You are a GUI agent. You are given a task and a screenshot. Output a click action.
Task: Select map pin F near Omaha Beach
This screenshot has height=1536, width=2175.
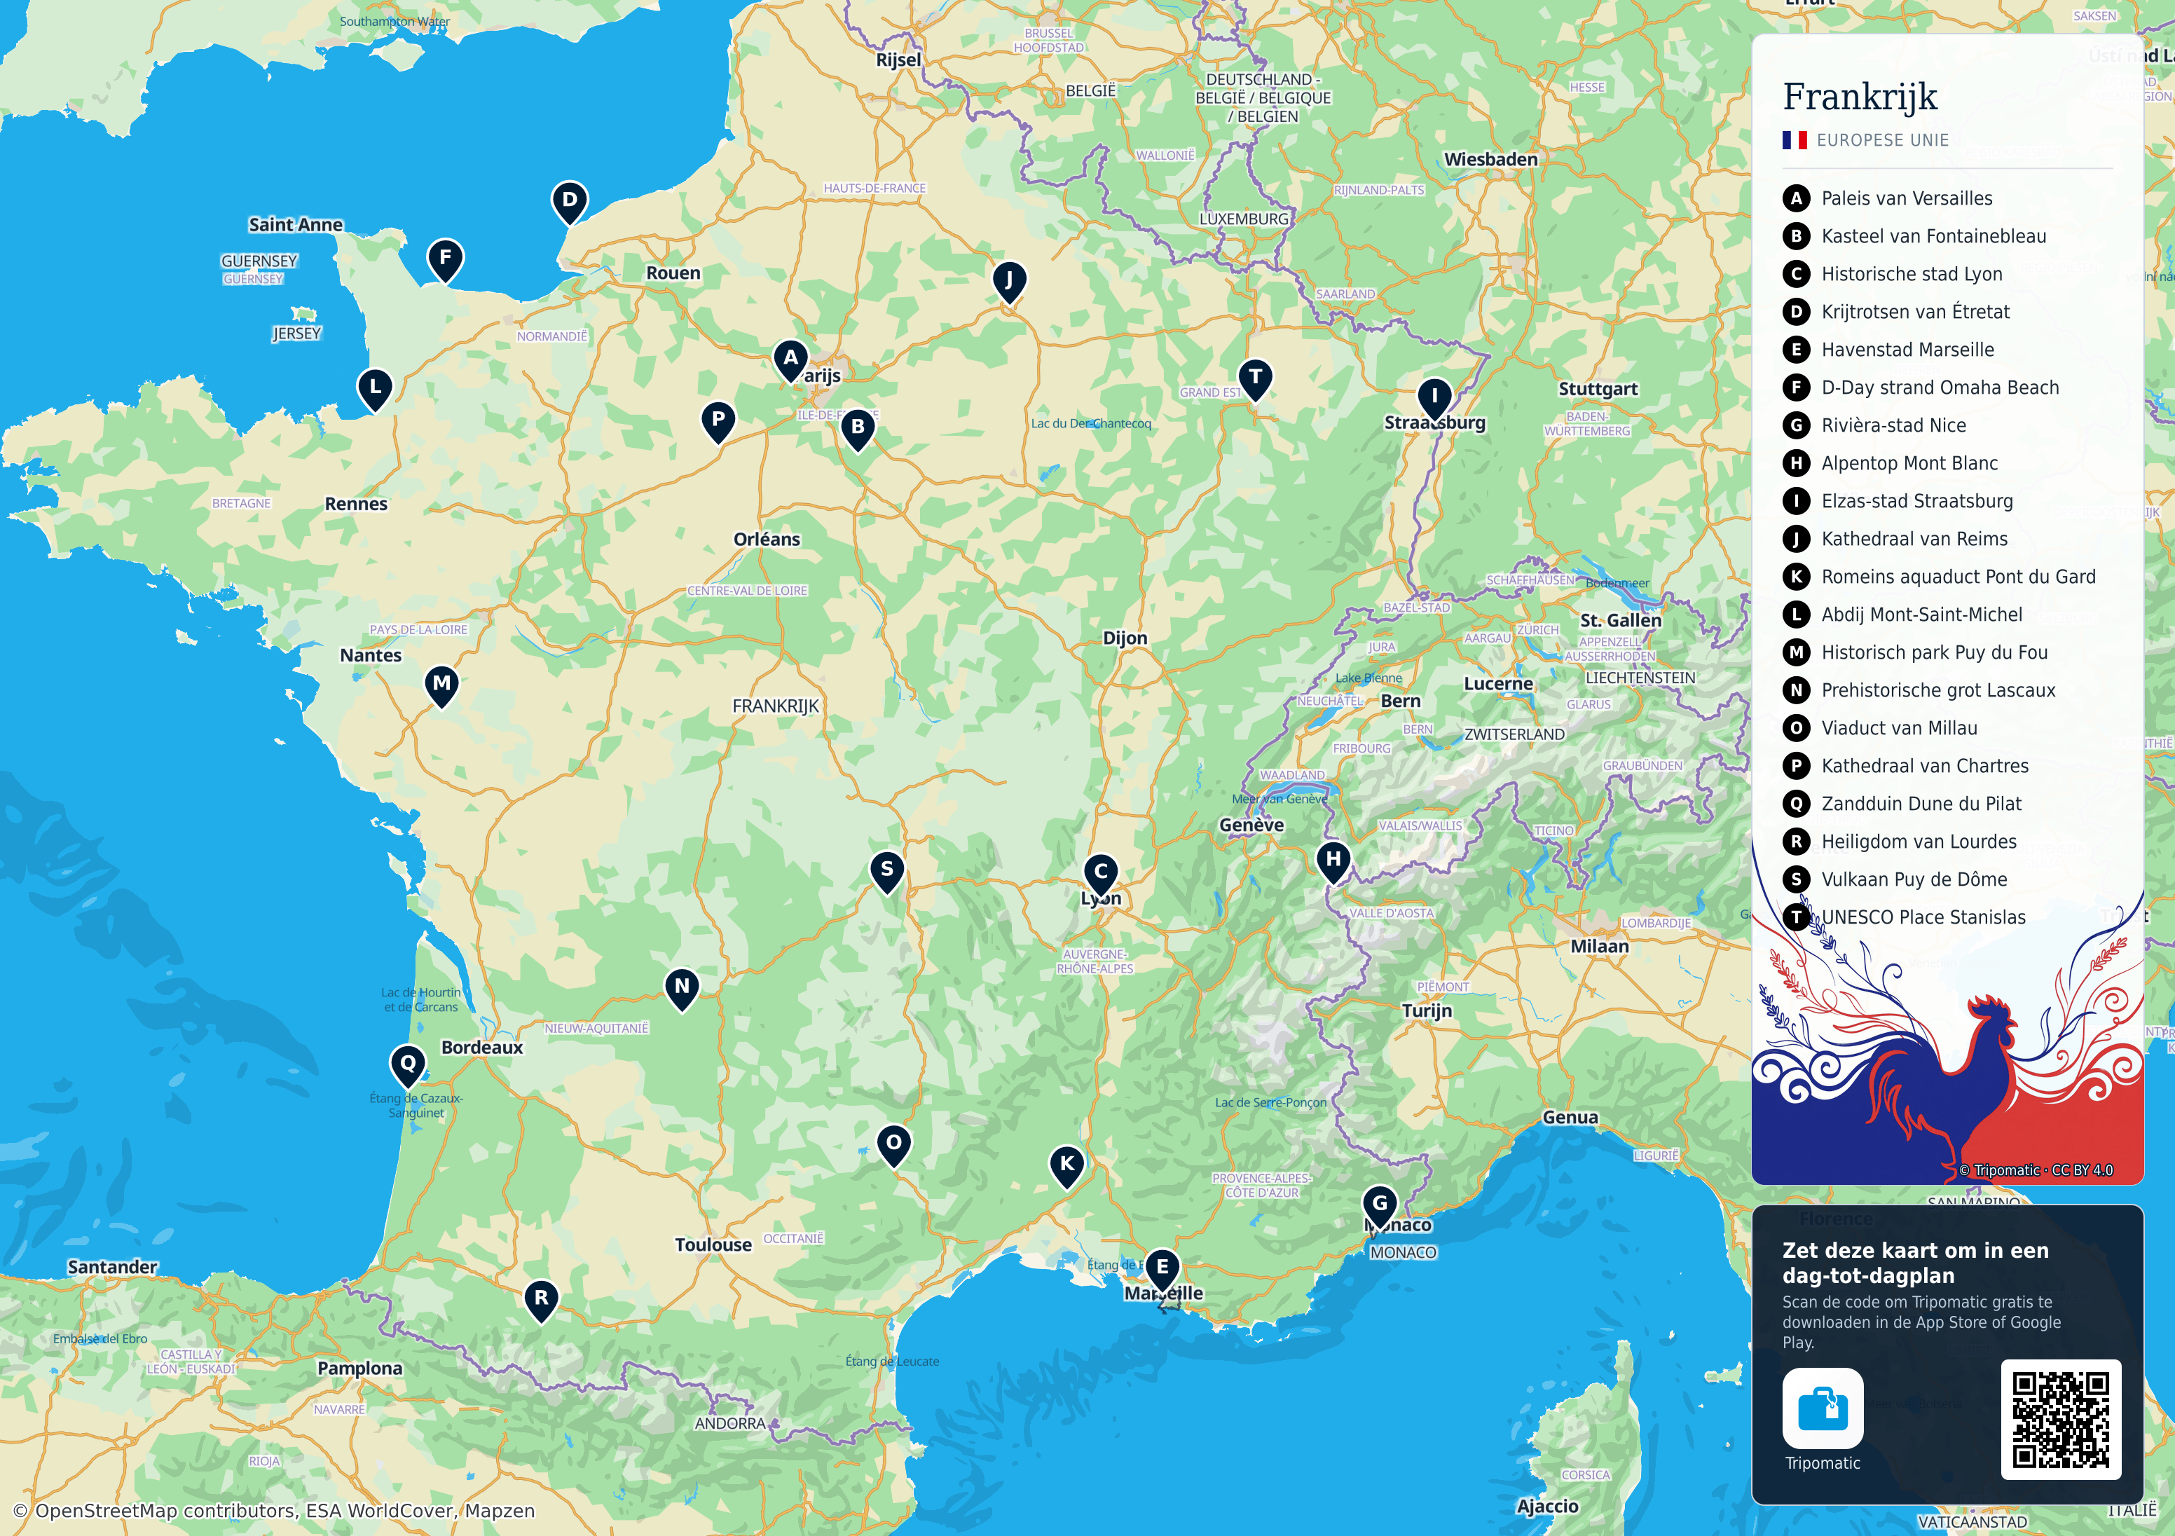coord(445,261)
